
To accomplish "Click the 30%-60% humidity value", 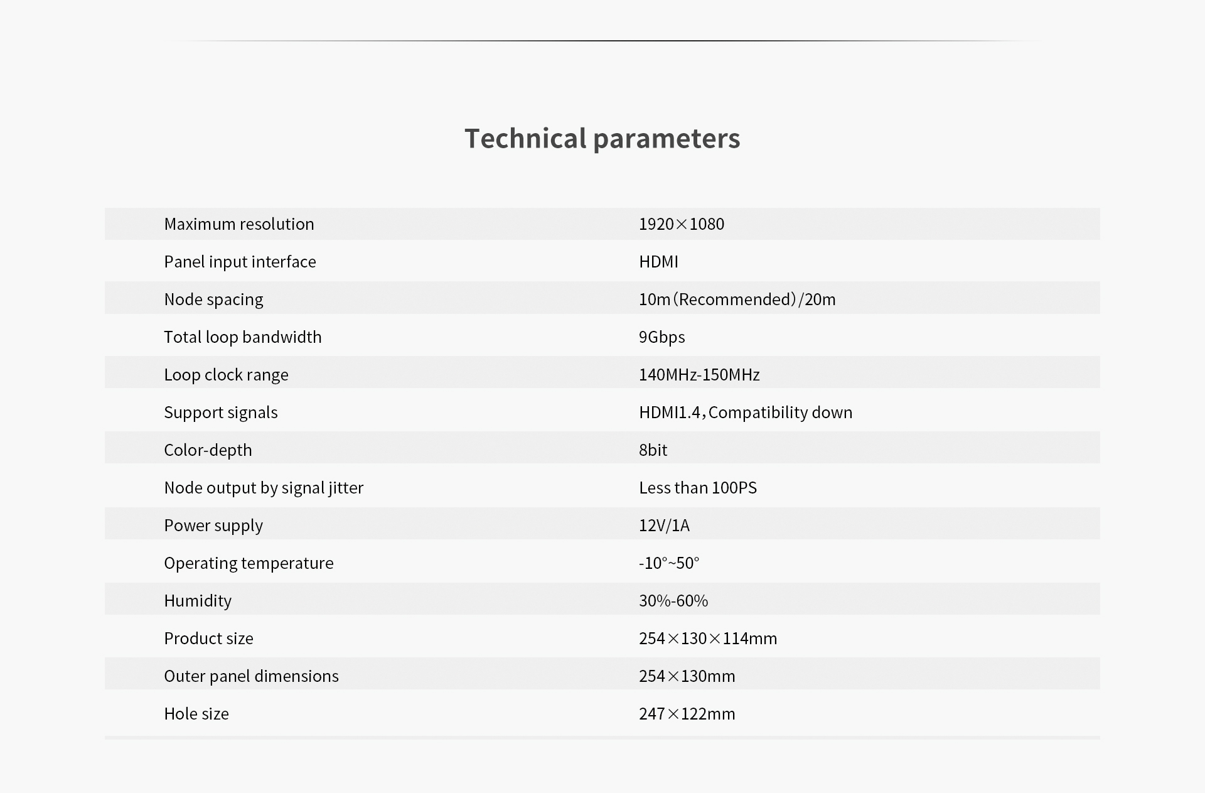I will coord(673,601).
